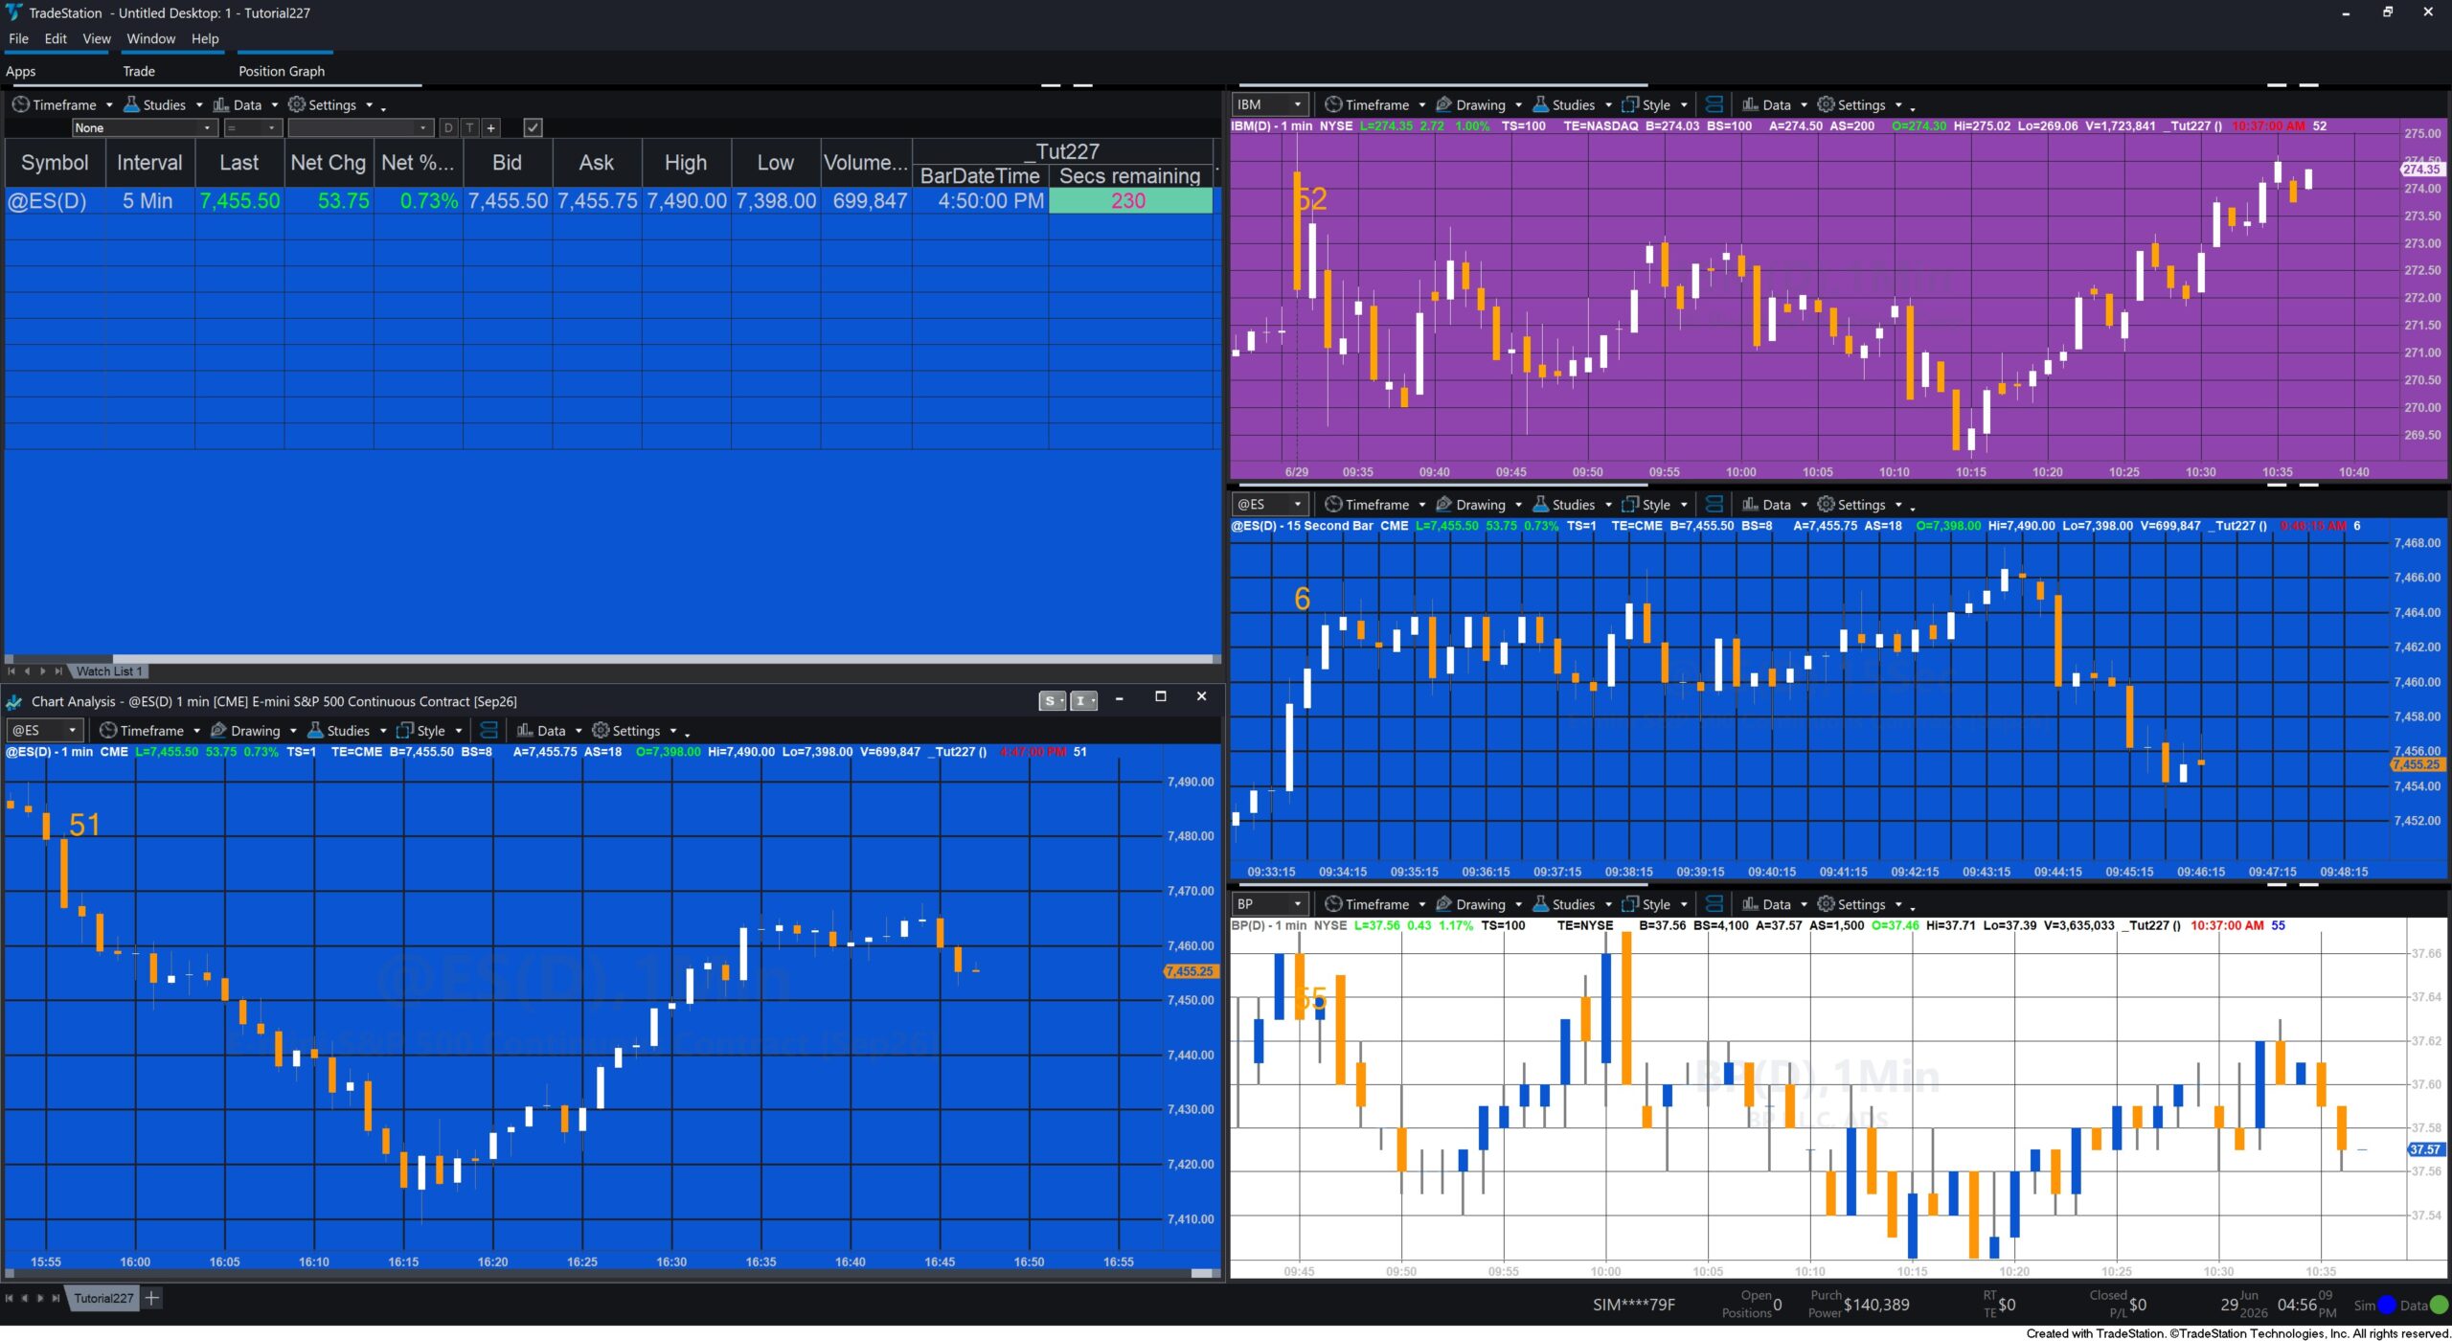This screenshot has width=2452, height=1341.
Task: Open @ES symbol dropdown in Chart Analysis 1 min window
Action: [45, 730]
